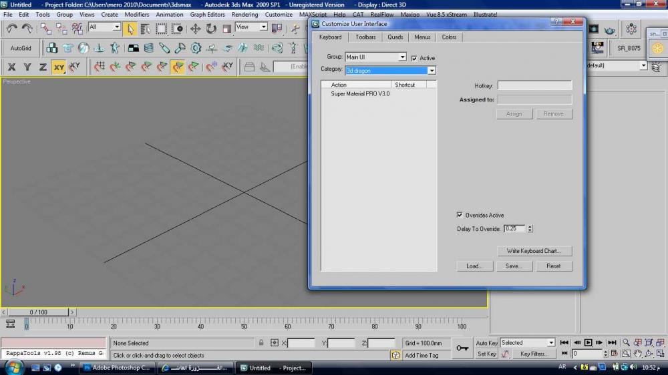Click the X coordinate input field
The image size is (668, 375).
click(301, 343)
